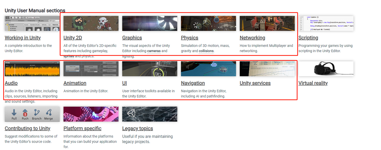
Task: Open the Platform specific section link
Action: coord(82,128)
